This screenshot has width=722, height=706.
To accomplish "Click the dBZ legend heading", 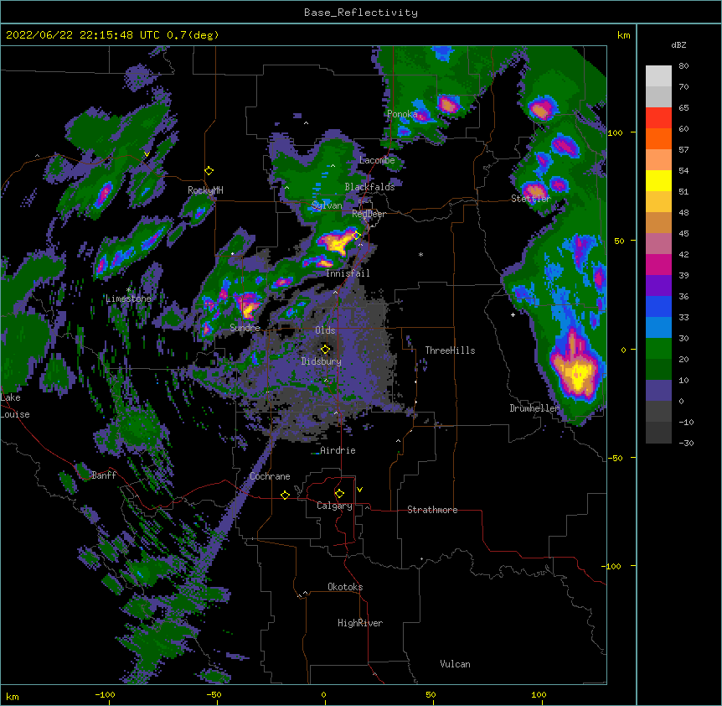I will (678, 45).
